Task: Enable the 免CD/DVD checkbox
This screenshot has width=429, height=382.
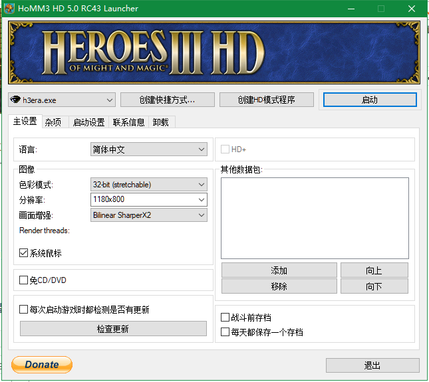Action: coord(24,280)
